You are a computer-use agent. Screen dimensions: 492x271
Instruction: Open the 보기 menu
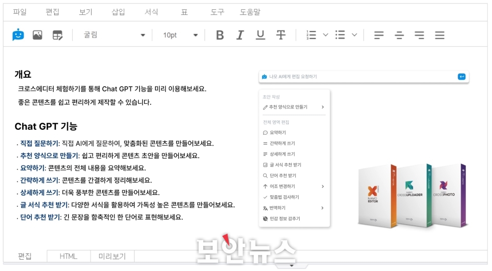click(x=85, y=12)
